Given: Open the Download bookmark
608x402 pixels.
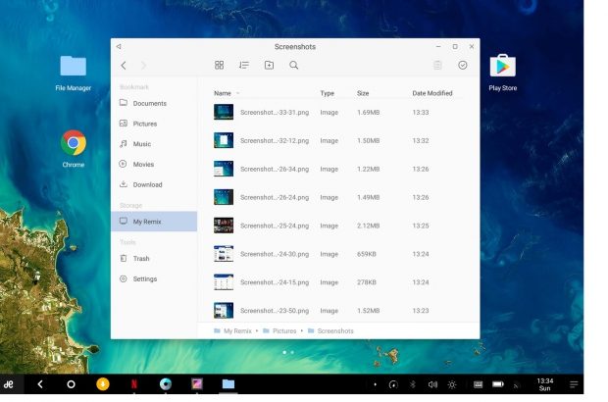Looking at the screenshot, I should click(154, 184).
